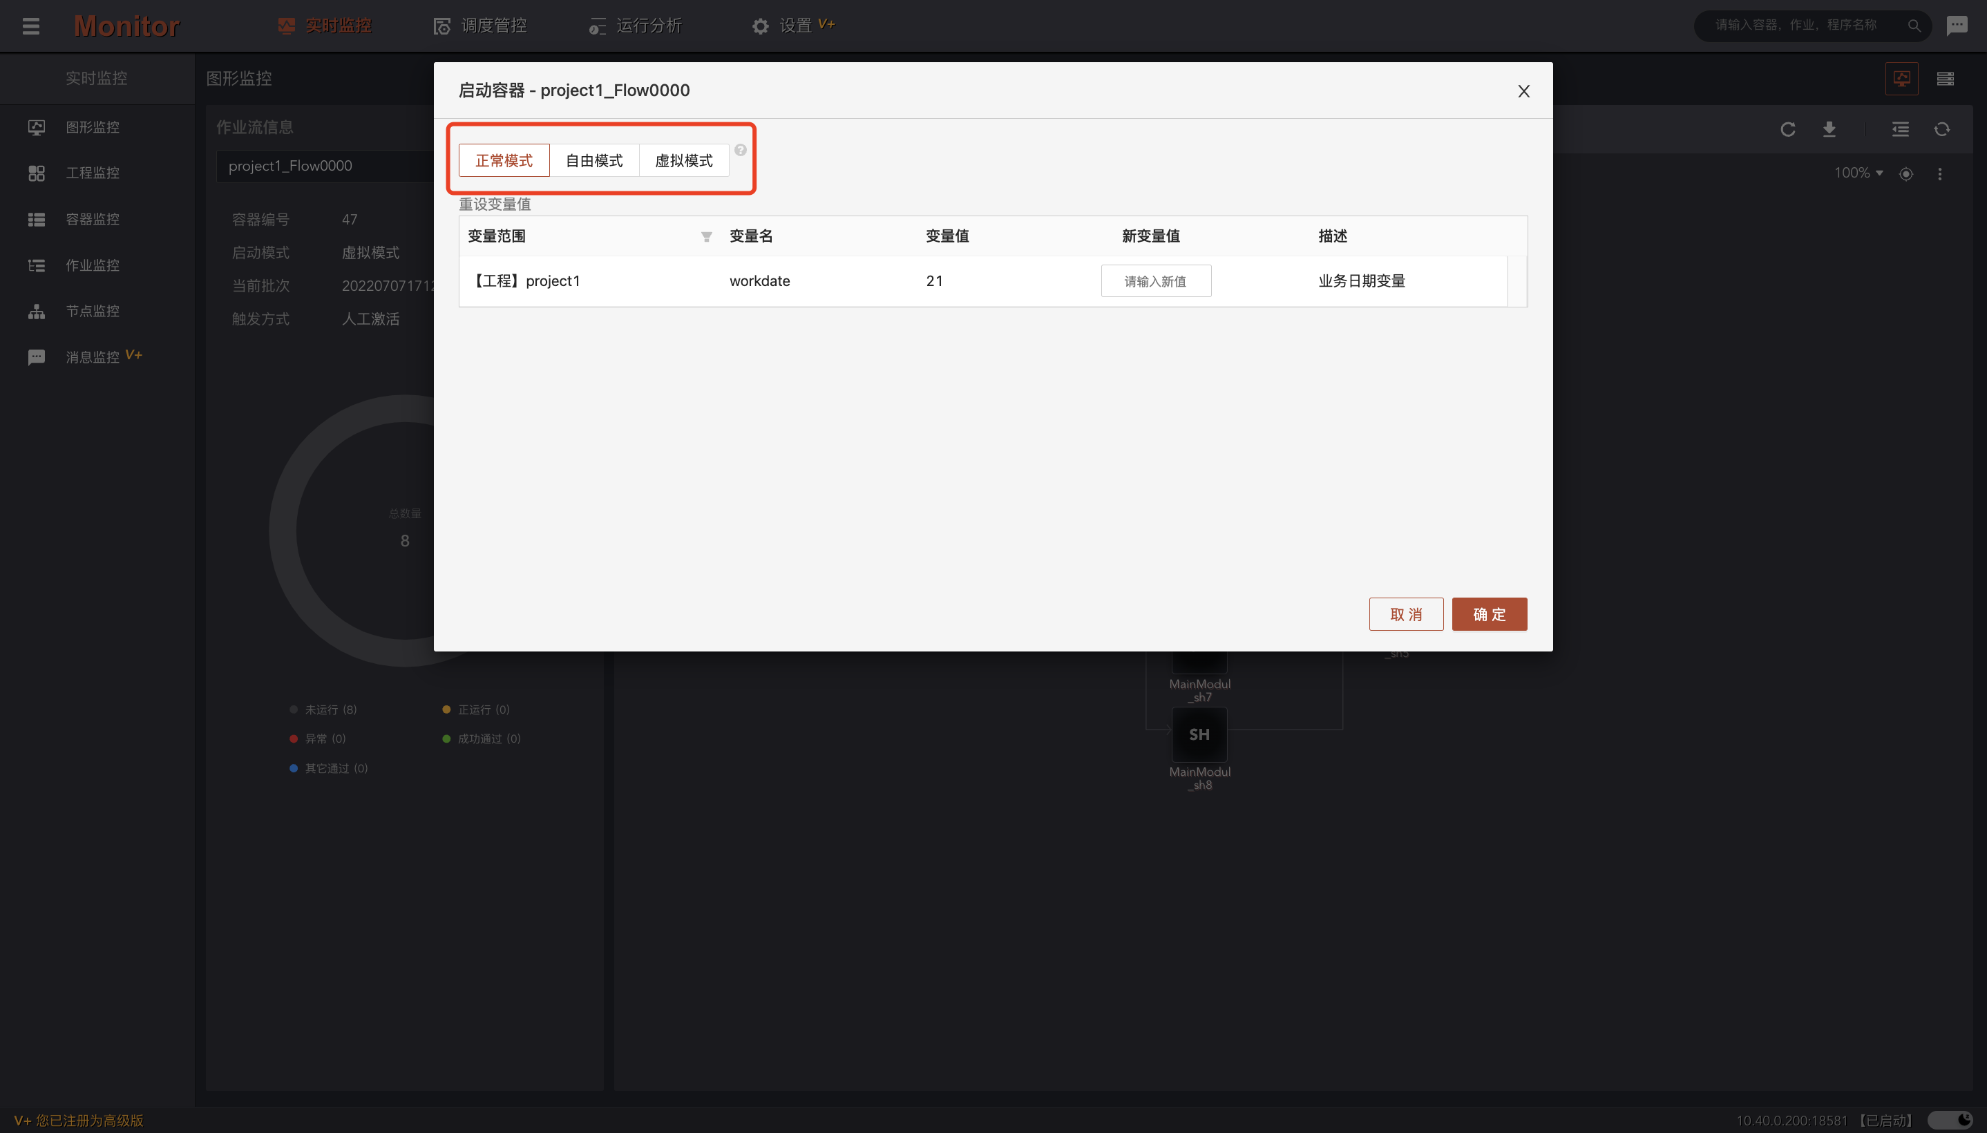Select 自由模式 startup mode
Image resolution: width=1987 pixels, height=1133 pixels.
593,160
